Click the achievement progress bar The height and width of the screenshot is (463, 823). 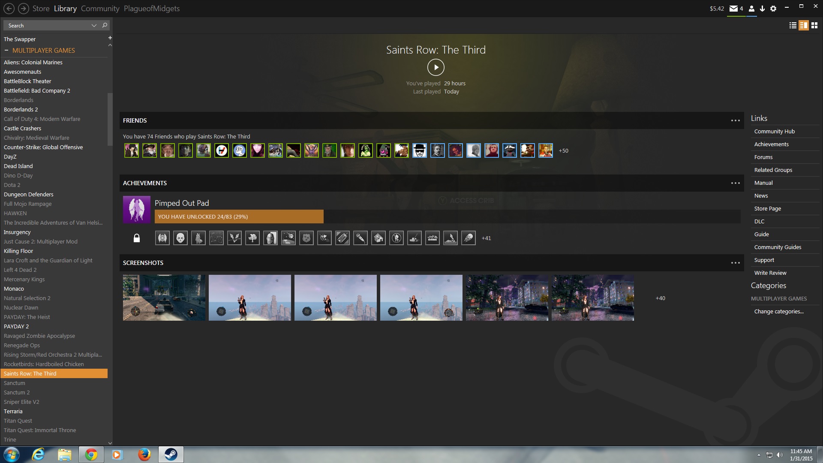tap(448, 216)
